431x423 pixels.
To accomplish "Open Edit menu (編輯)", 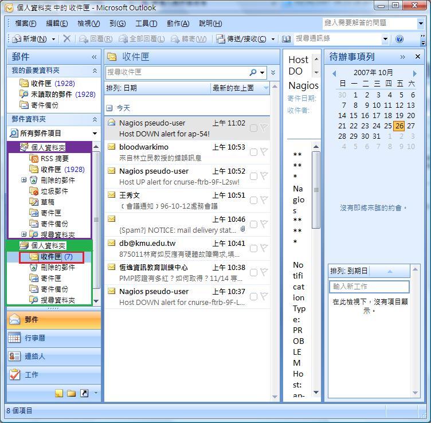I will pyautogui.click(x=57, y=23).
